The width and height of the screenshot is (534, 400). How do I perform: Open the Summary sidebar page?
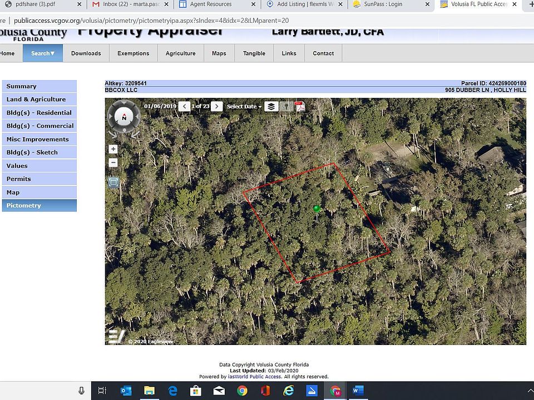pos(39,86)
